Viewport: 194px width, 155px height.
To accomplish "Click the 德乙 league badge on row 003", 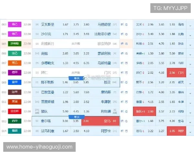I will pos(15,24).
